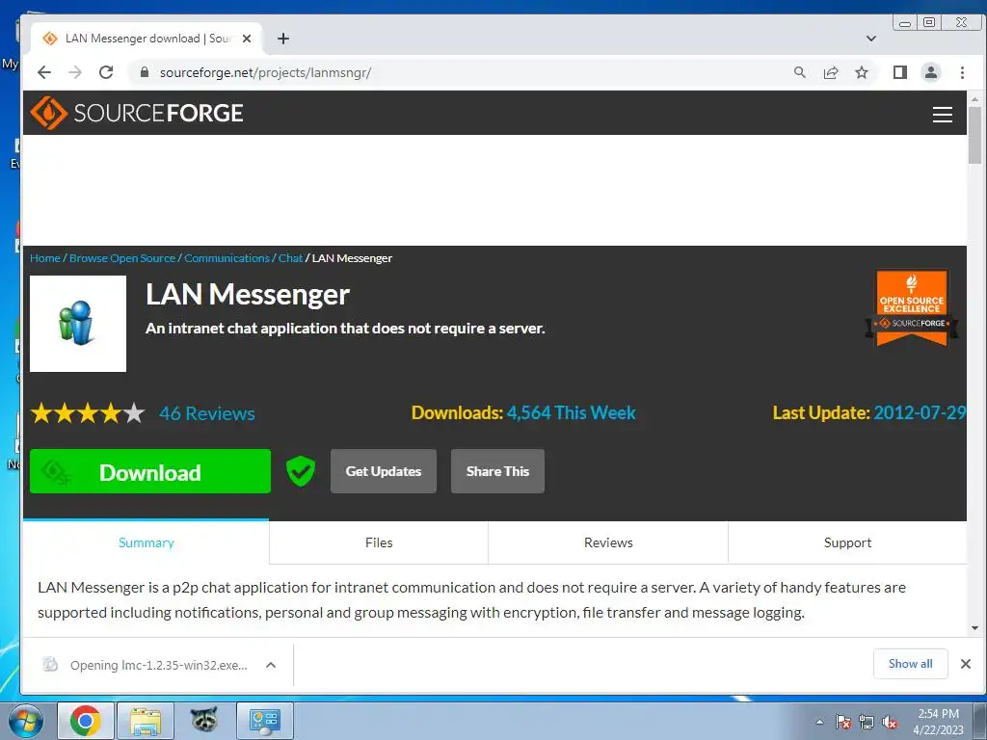Click the page scrollbar down arrow

[x=974, y=628]
